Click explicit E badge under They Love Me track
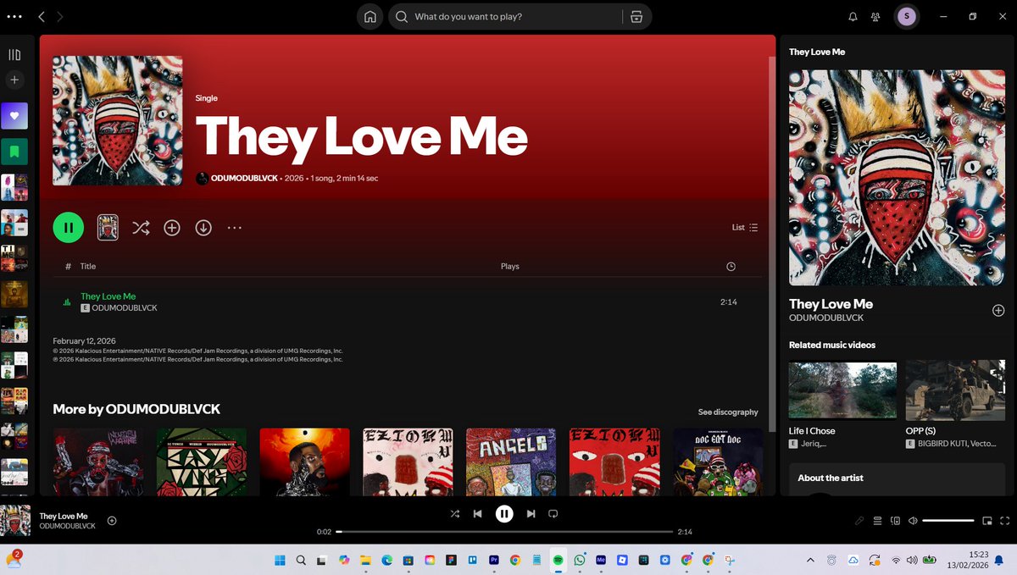Viewport: 1017px width, 575px height. point(84,308)
